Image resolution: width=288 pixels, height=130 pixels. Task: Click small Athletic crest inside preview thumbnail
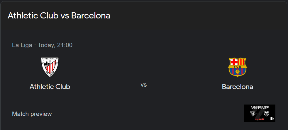[x=253, y=114]
